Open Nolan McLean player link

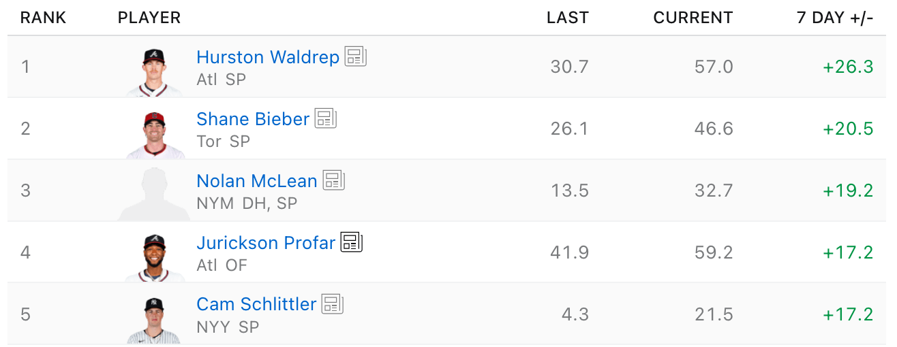coord(257,181)
